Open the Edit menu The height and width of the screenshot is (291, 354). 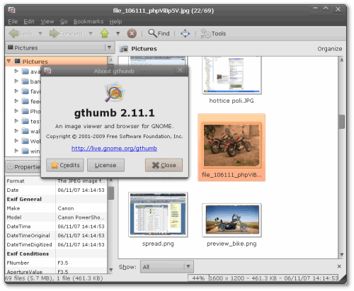(x=29, y=21)
